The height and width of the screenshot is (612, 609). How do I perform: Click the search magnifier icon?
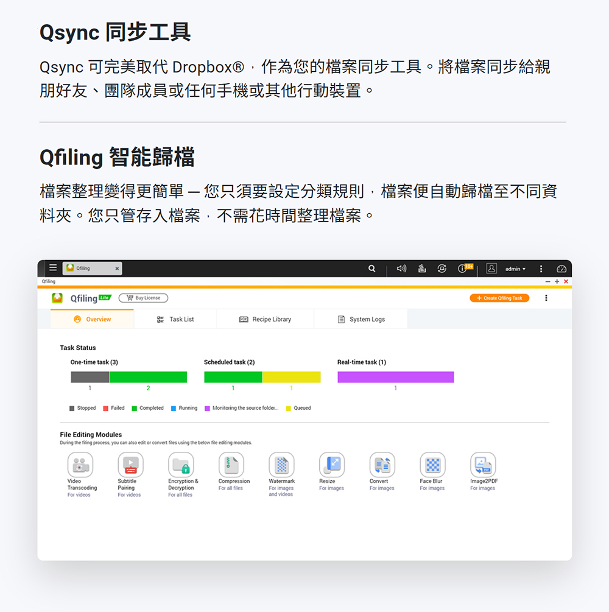pos(372,269)
